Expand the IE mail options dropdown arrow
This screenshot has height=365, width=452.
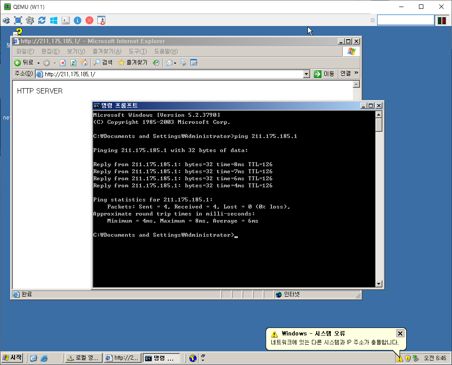(x=175, y=63)
